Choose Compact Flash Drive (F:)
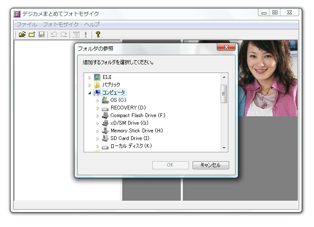Viewport: 314px width, 227px height. (x=137, y=115)
